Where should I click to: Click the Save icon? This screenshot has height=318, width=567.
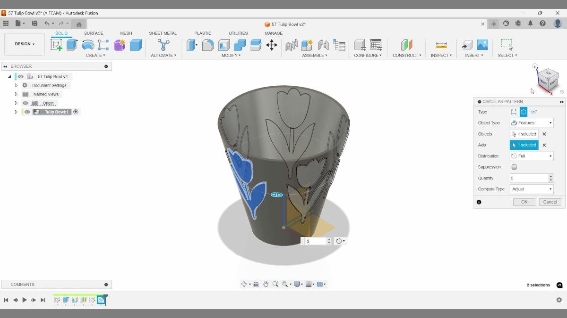click(34, 24)
